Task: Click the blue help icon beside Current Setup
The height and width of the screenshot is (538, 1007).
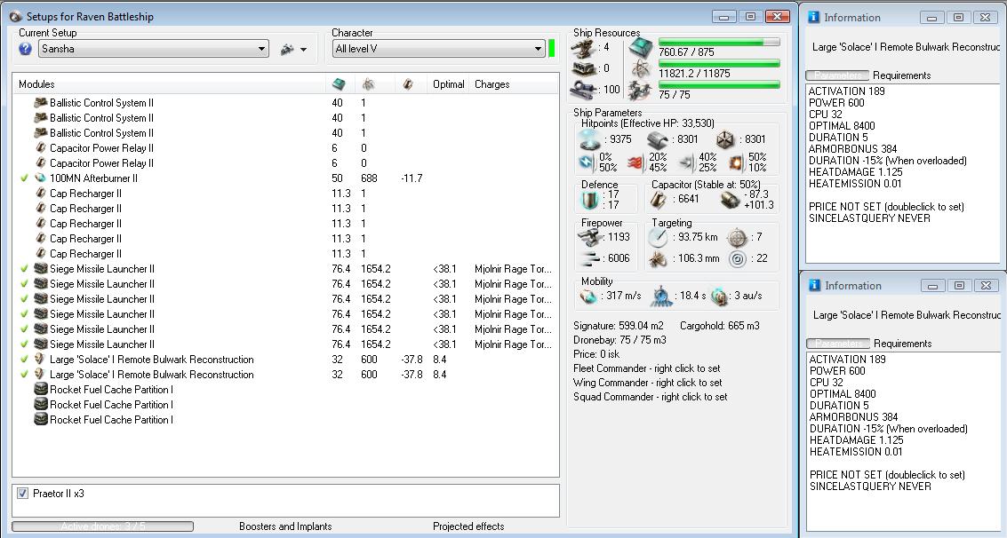Action: [25, 50]
